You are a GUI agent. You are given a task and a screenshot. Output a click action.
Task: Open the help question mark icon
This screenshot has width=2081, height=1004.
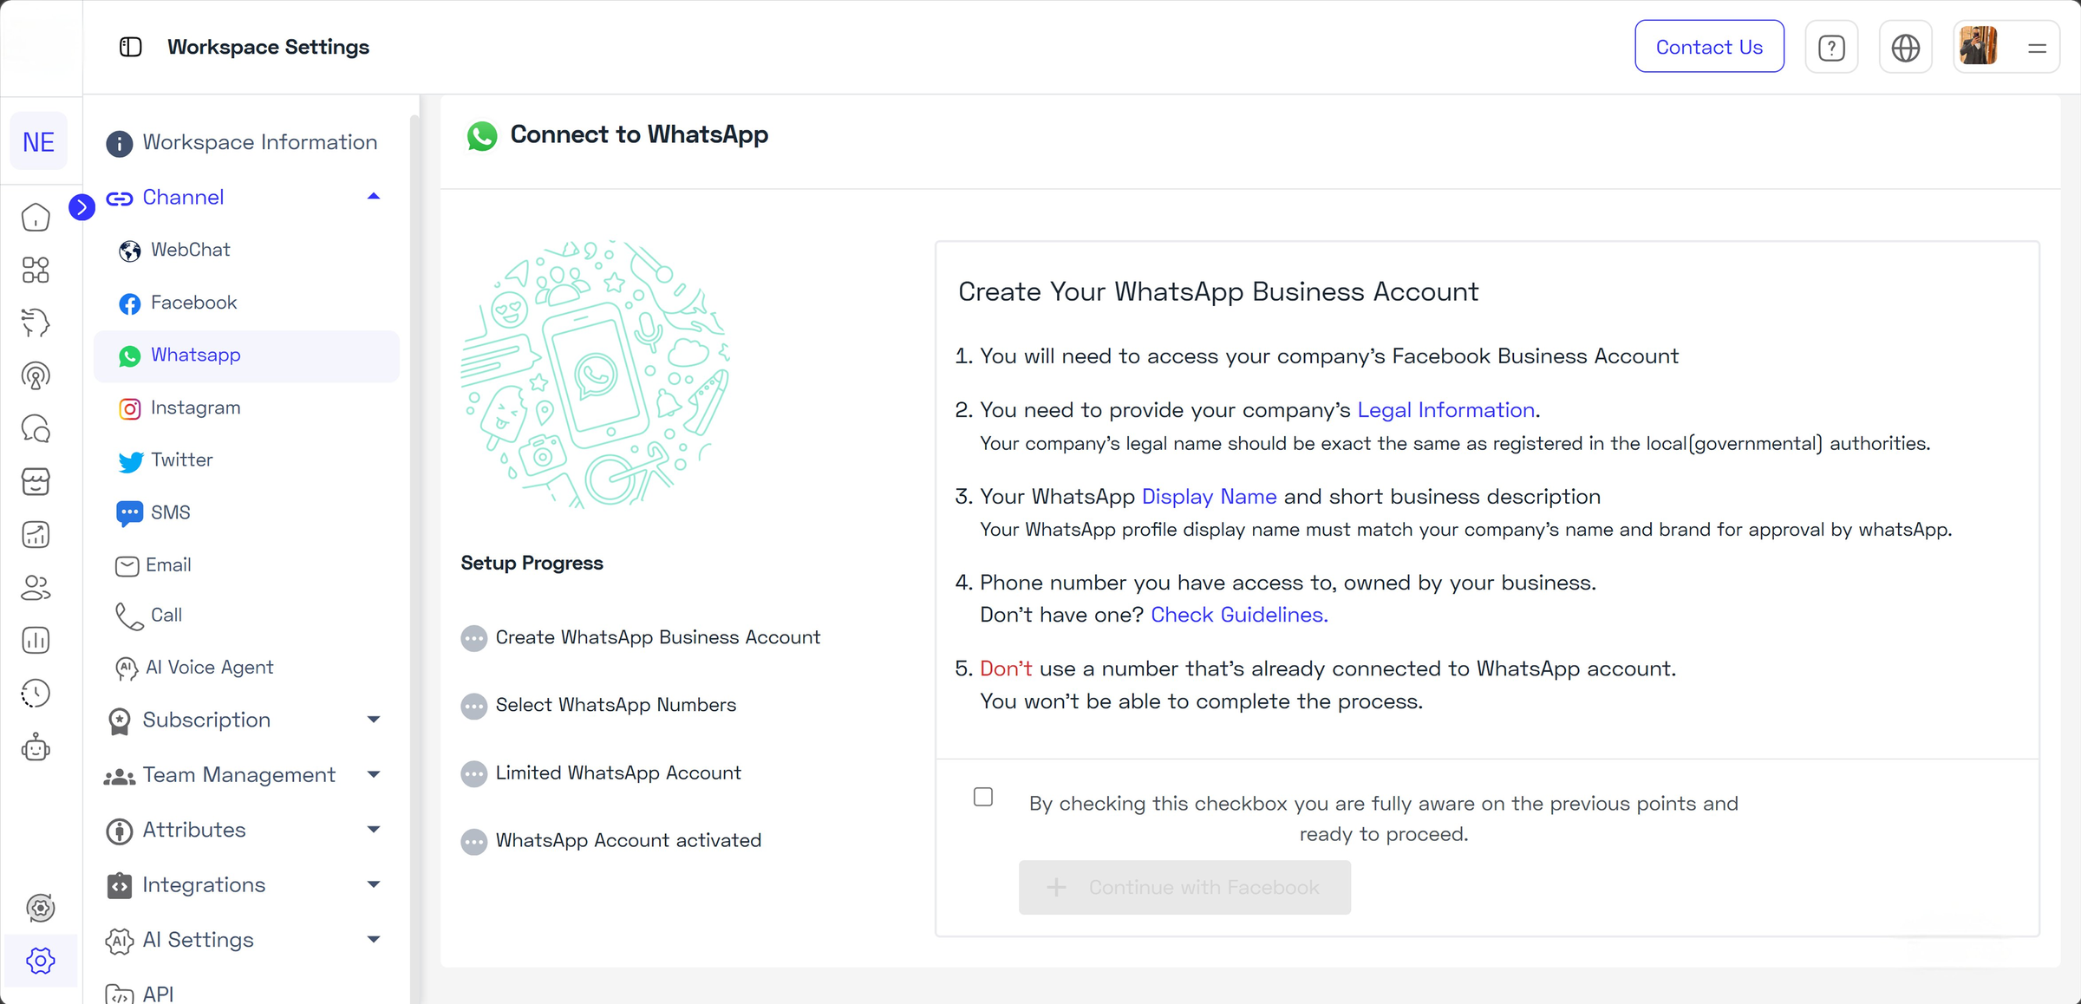1831,48
